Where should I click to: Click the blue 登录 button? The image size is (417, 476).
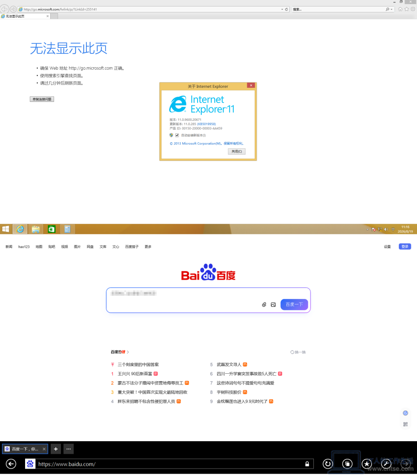405,246
